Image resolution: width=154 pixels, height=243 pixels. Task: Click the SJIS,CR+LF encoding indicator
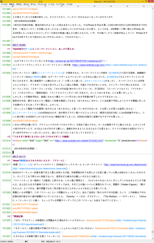(51, 241)
